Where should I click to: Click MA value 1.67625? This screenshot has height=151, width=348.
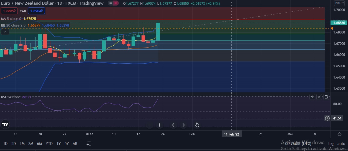pyautogui.click(x=30, y=19)
